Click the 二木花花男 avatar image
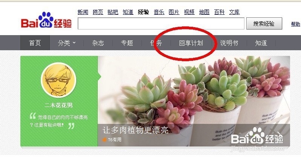 coord(58,80)
